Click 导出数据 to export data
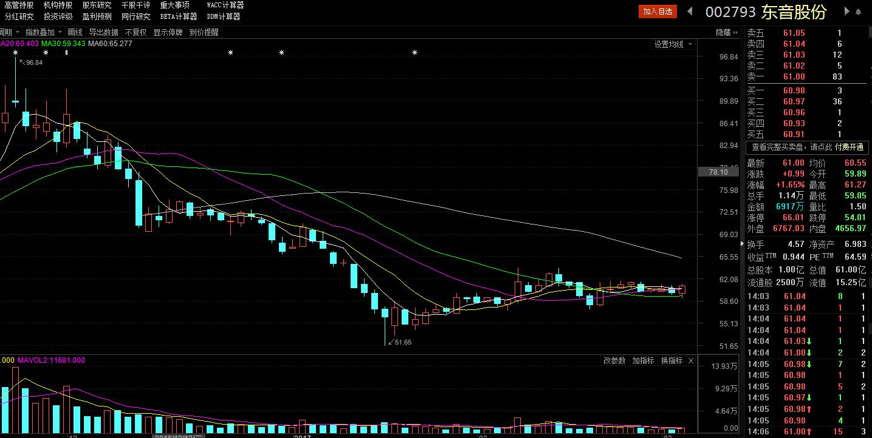872x438 pixels. click(x=103, y=32)
